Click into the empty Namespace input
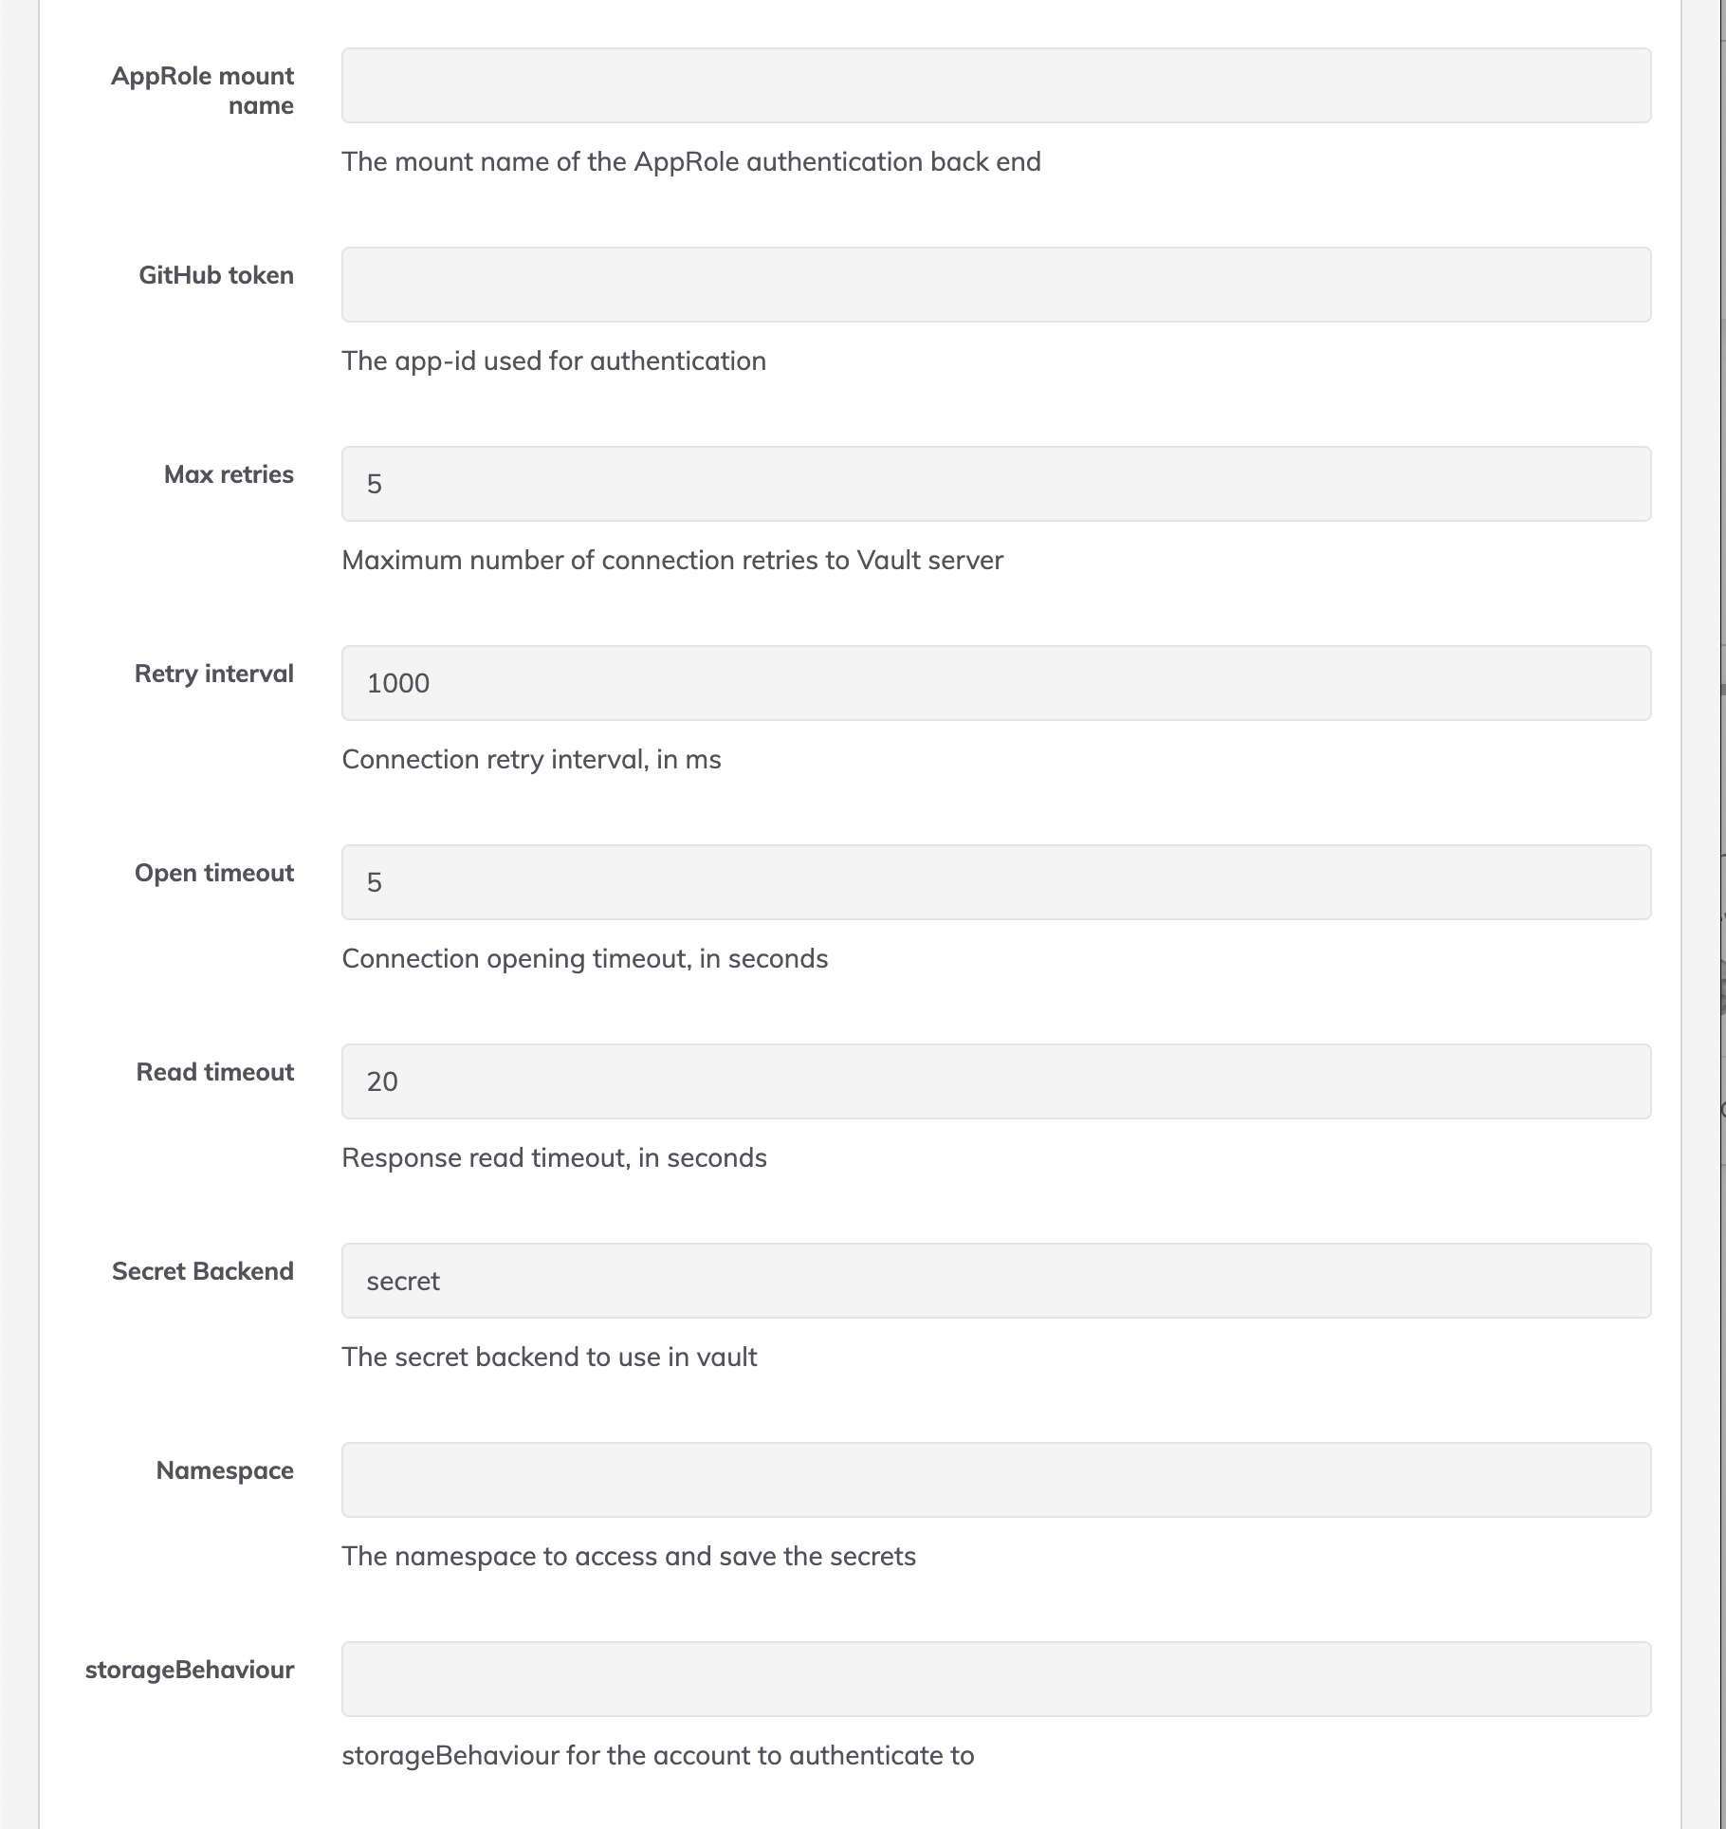Image resolution: width=1726 pixels, height=1829 pixels. pyautogui.click(x=996, y=1480)
